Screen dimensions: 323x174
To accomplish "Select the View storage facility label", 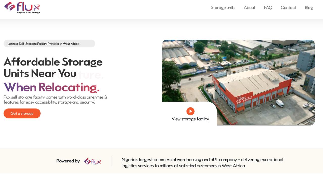I will (190, 119).
